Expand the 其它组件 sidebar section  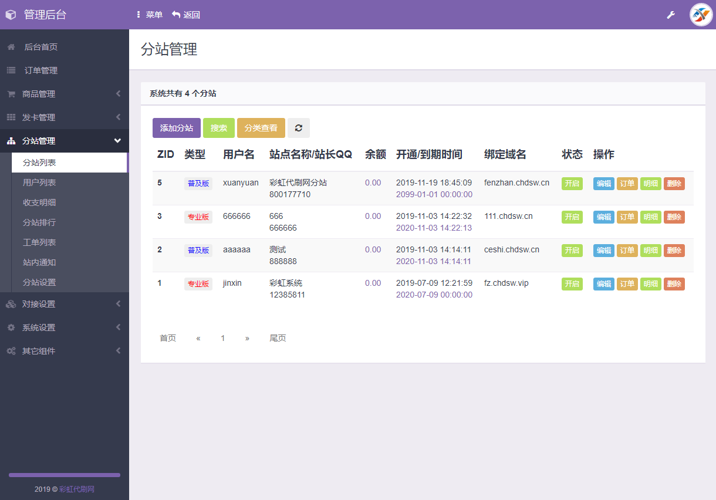pos(65,350)
